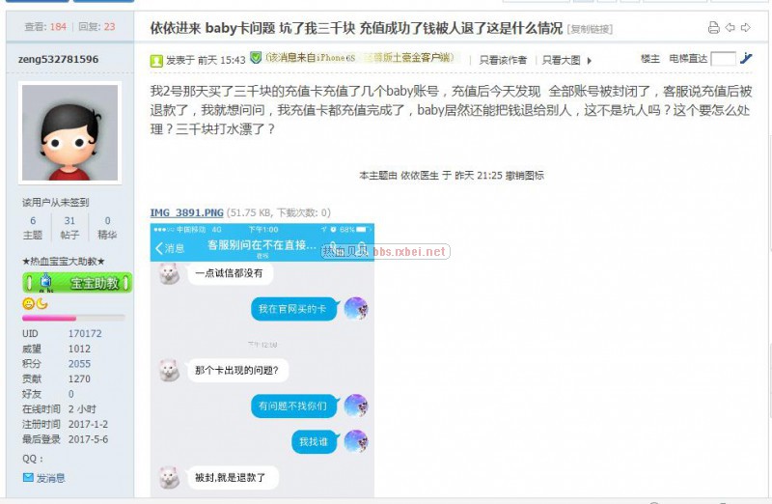Screen dimensions: 772x504
Task: Click the envelope icon to send message
Action: 28,477
